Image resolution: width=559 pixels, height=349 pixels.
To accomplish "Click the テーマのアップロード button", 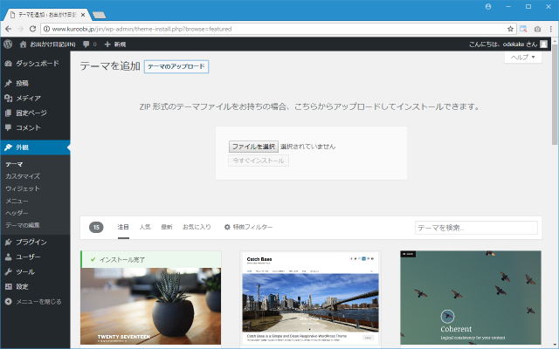I will coord(176,66).
